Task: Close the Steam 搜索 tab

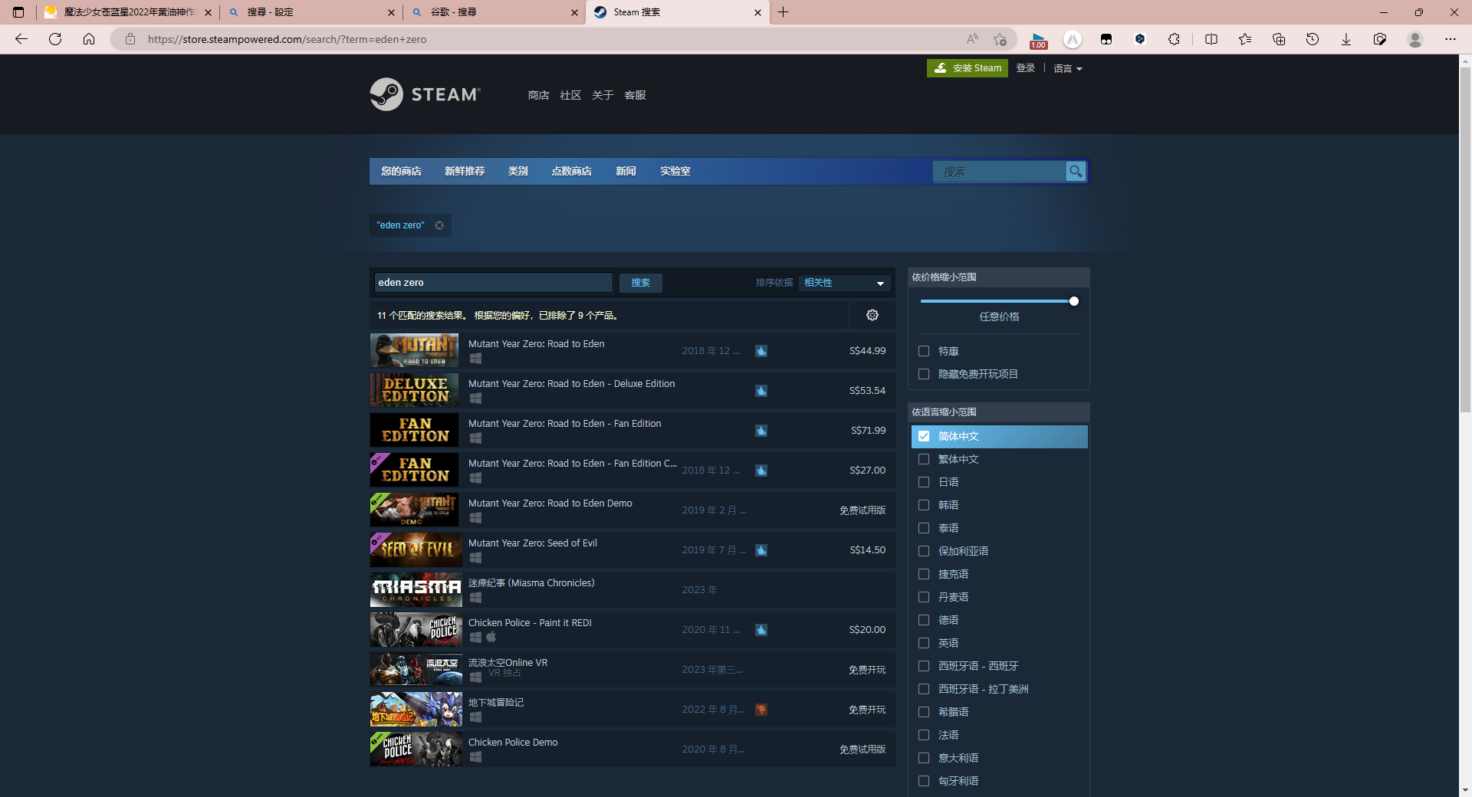Action: pos(757,12)
